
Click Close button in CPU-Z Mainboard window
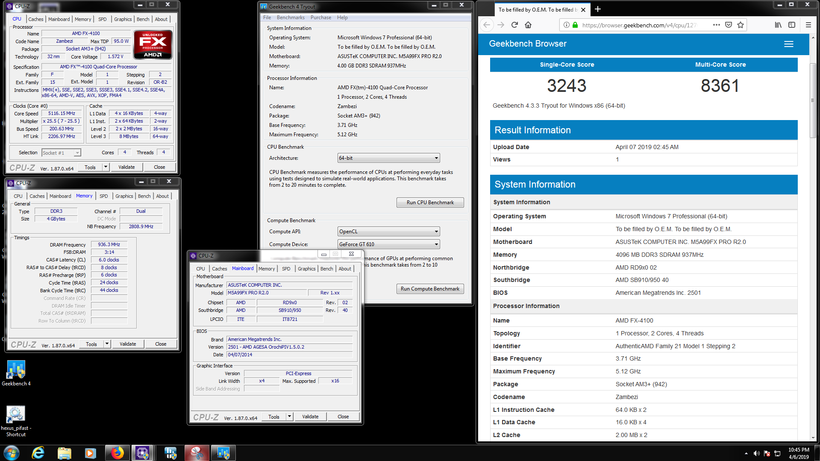tap(343, 417)
